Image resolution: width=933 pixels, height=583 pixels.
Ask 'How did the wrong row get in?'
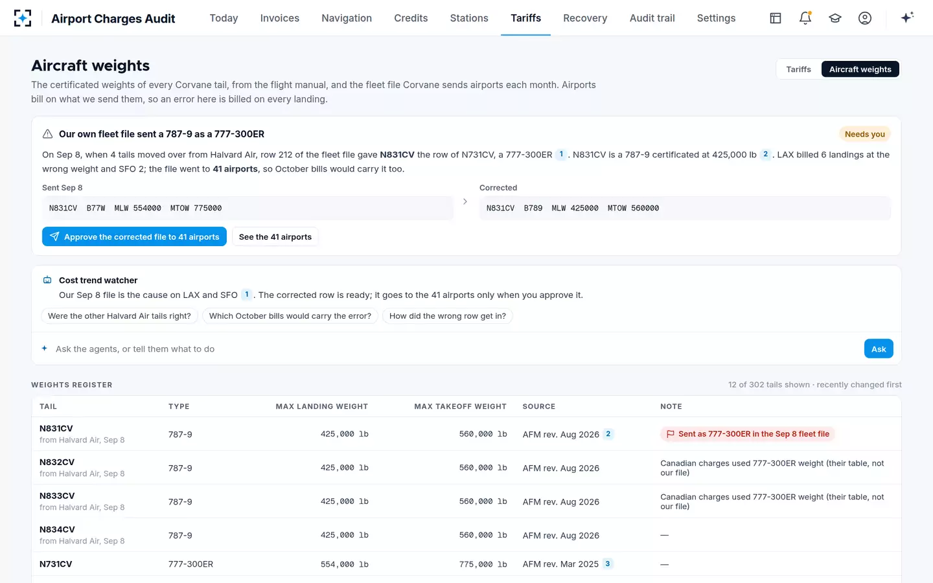click(x=448, y=316)
